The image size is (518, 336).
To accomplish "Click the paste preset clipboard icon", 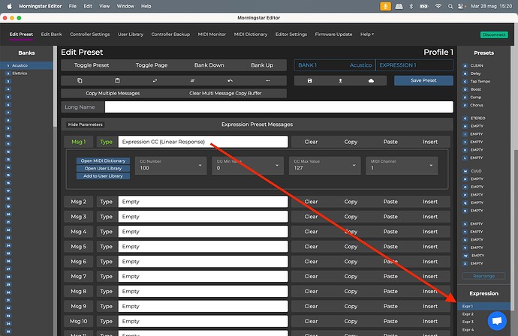I will point(117,80).
